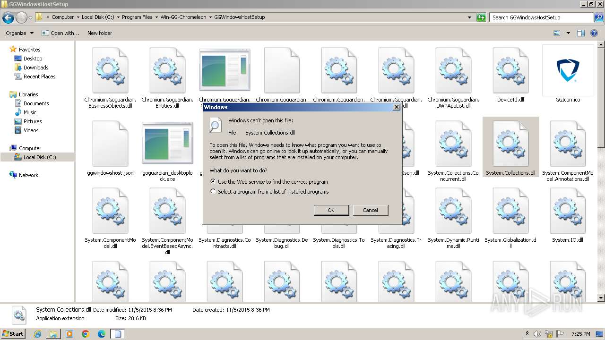Navigate to the Win-GG-Chromeleon breadcrumb
The width and height of the screenshot is (605, 340).
[x=183, y=17]
